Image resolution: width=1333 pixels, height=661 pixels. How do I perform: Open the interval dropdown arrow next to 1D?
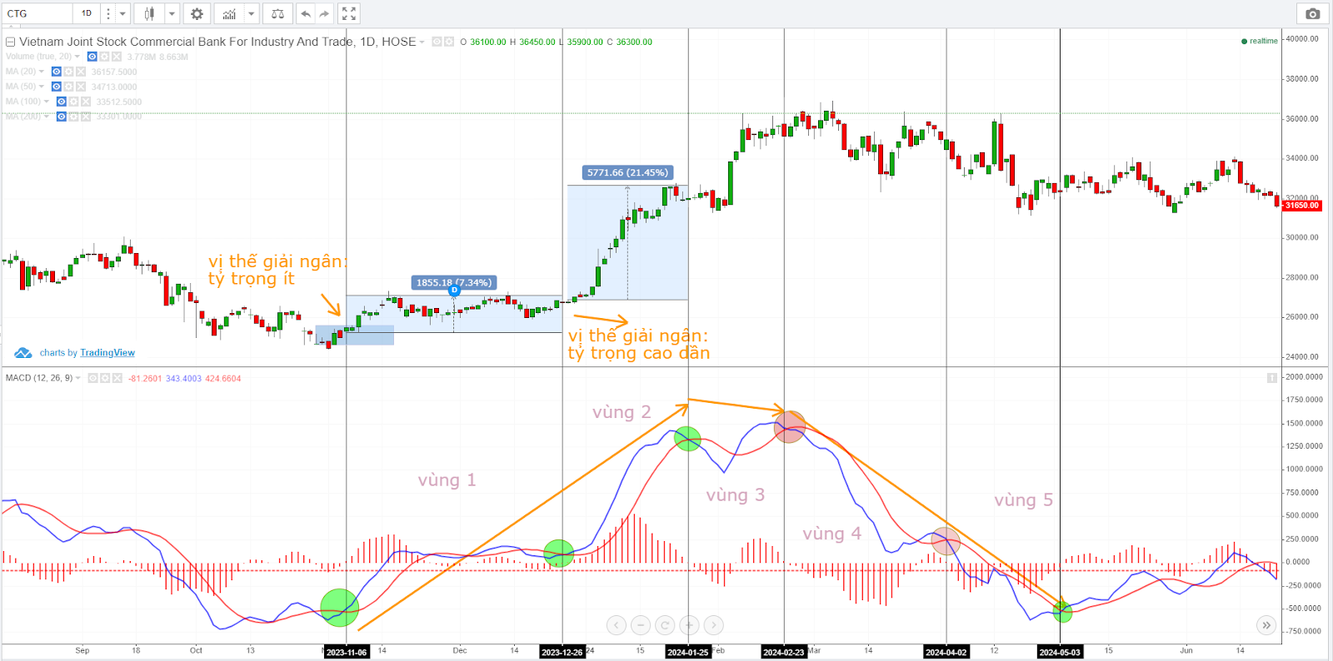(122, 13)
